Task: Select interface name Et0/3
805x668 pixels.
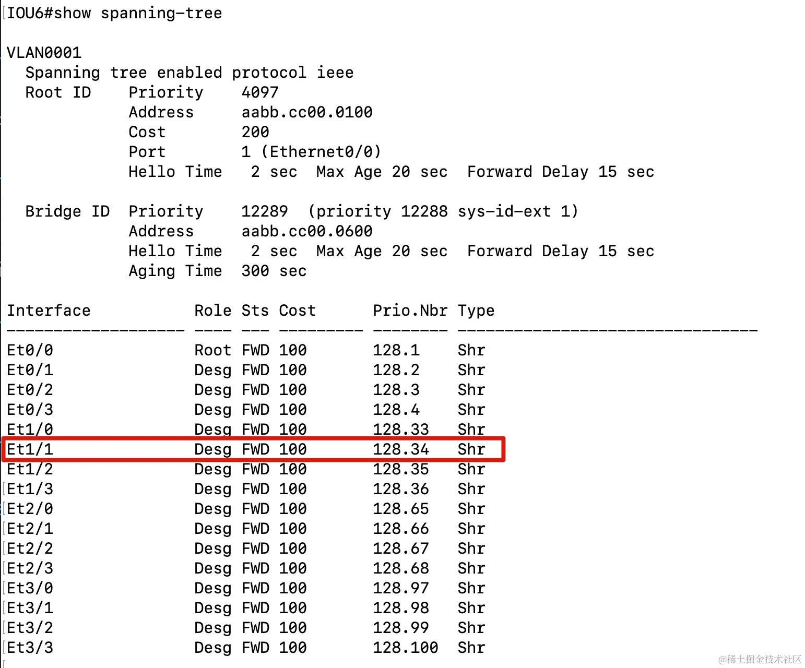Action: point(30,410)
